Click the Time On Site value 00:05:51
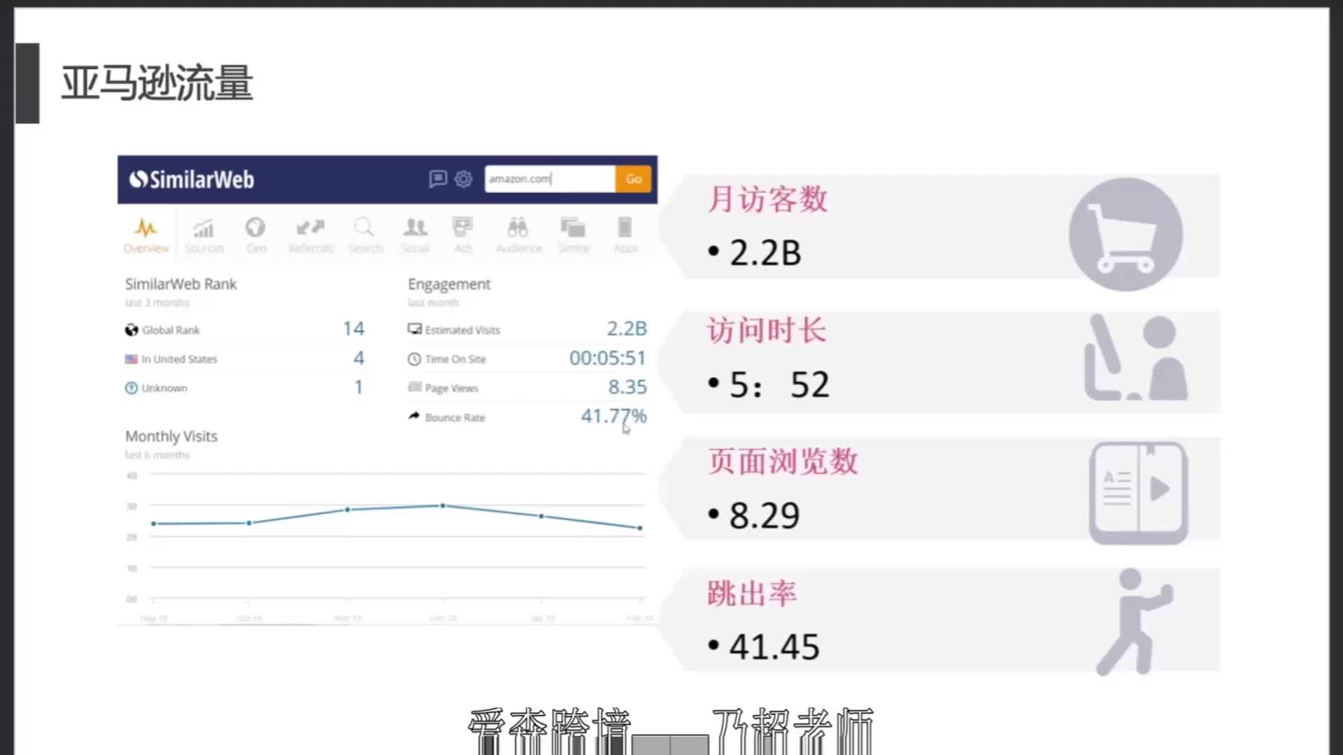The width and height of the screenshot is (1343, 755). point(608,358)
